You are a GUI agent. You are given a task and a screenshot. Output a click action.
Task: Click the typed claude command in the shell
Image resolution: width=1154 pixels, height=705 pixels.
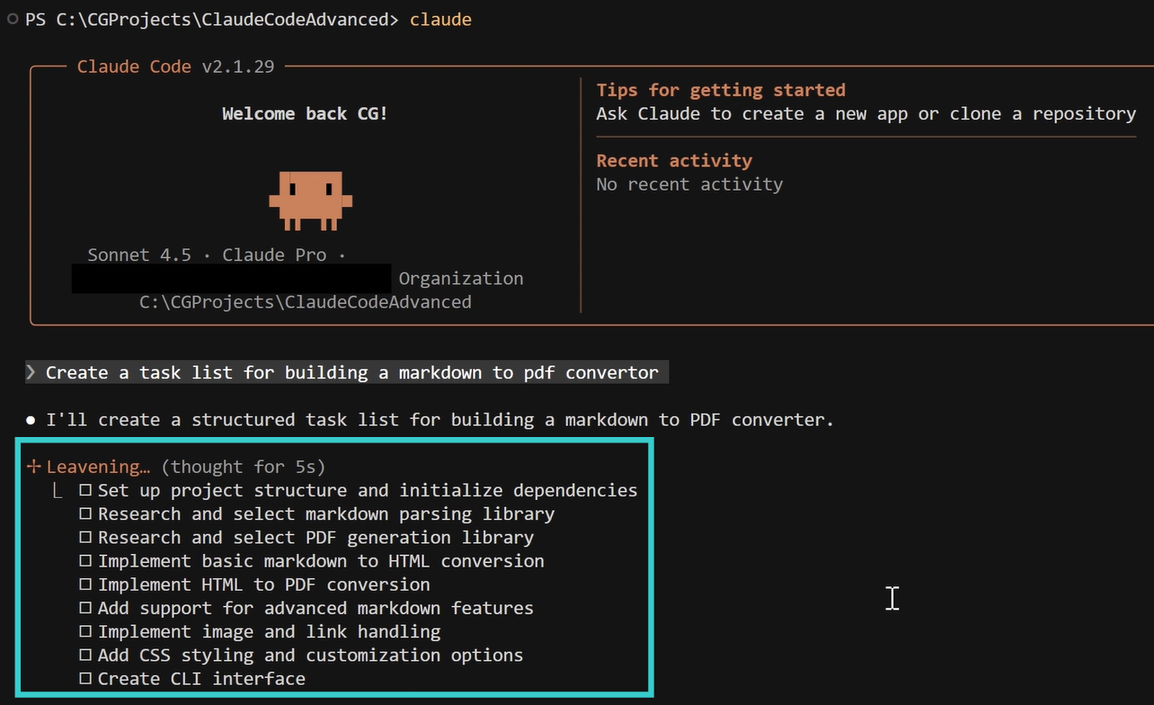[440, 19]
